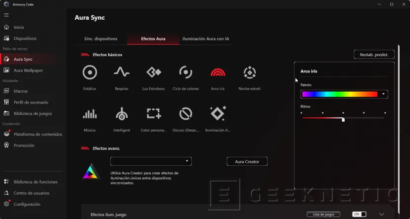
Task: Click the Aura Sync page title
Action: [x=90, y=18]
